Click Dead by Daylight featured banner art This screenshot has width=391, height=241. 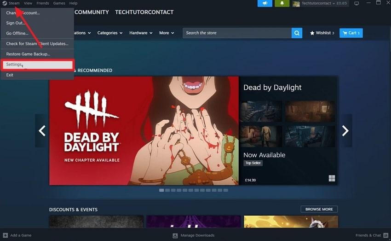pos(144,130)
